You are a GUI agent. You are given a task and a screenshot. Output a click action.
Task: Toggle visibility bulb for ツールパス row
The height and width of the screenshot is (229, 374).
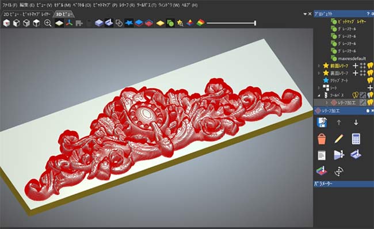click(370, 95)
